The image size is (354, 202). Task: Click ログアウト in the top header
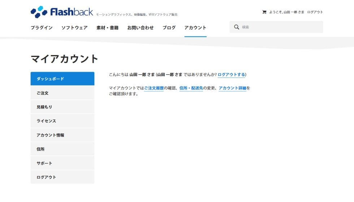click(315, 12)
